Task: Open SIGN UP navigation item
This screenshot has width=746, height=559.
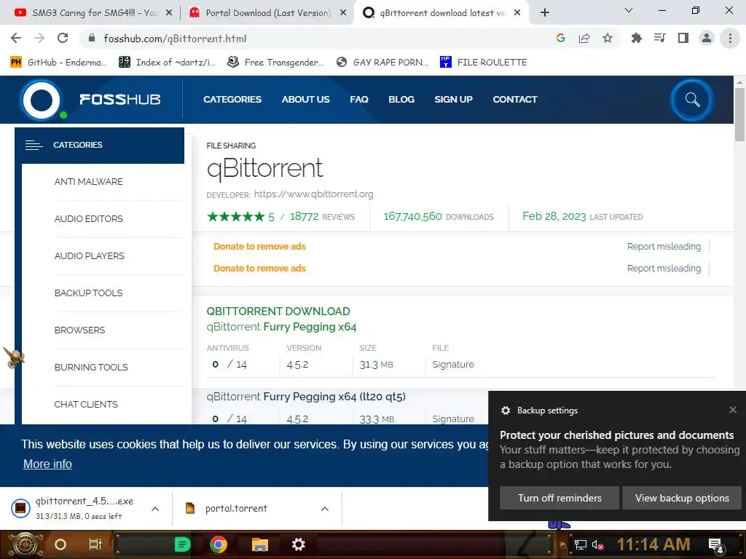Action: coord(453,99)
